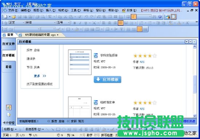Select the 看看 sidebar tab

tap(9, 67)
